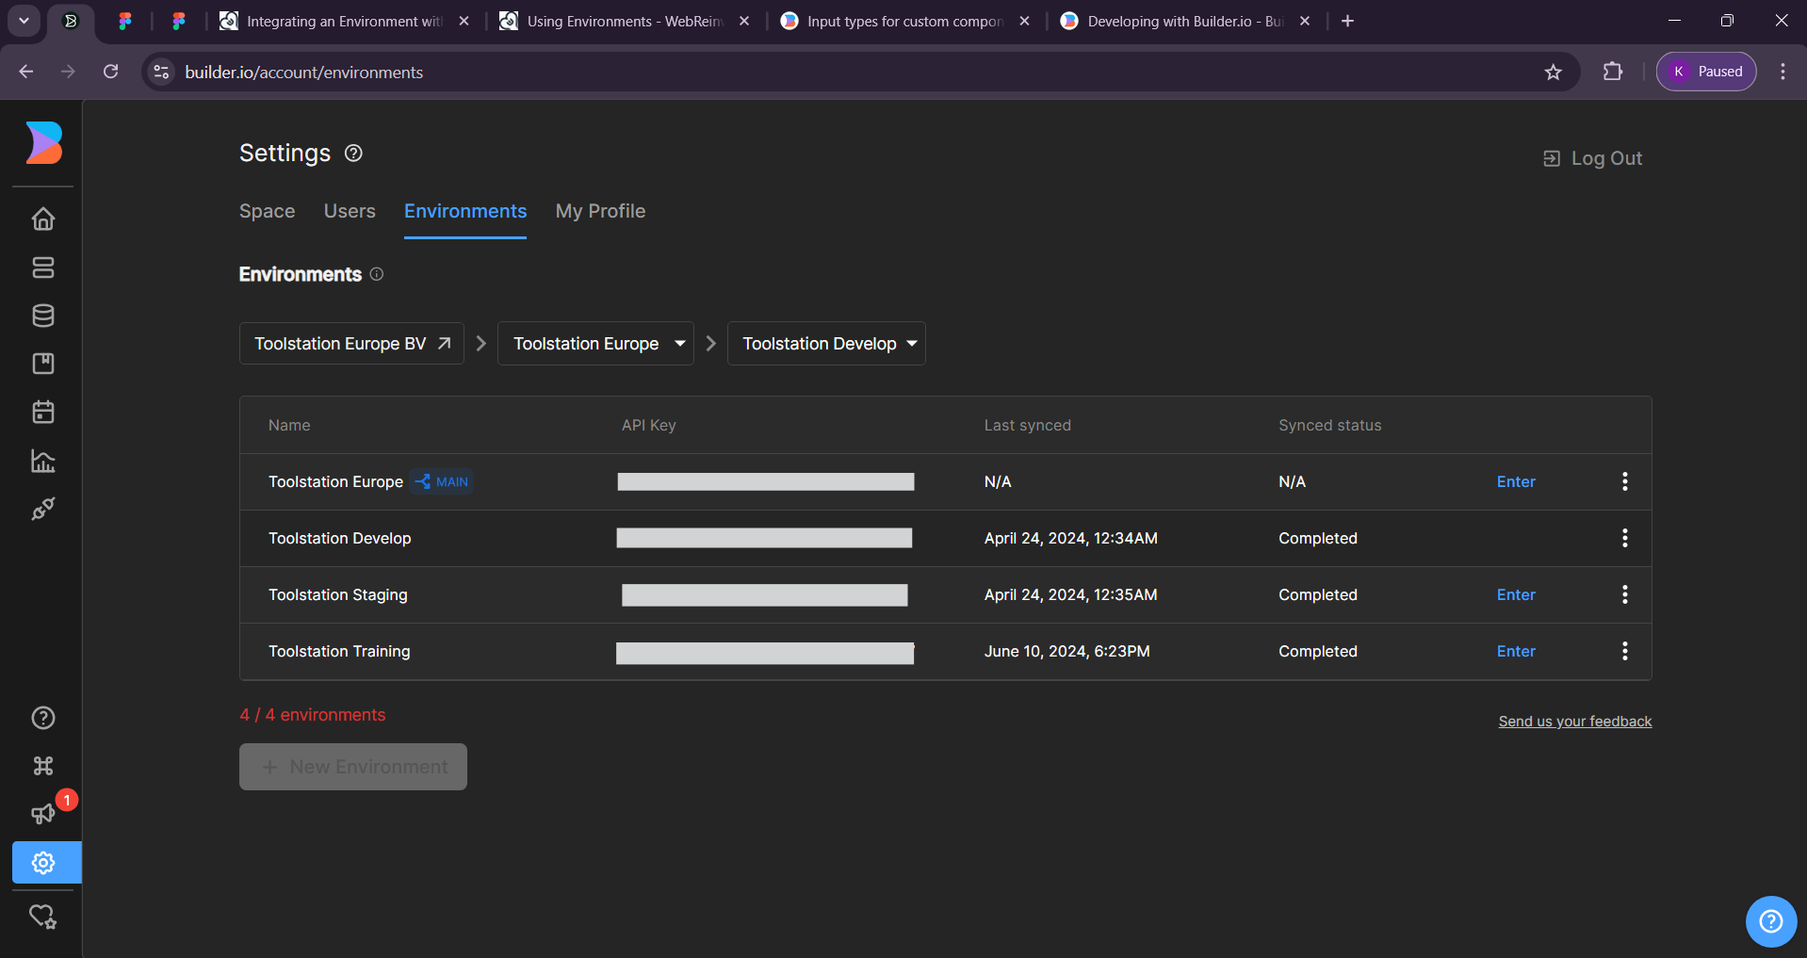Click the plug integrations icon in sidebar
The width and height of the screenshot is (1807, 958).
[x=43, y=509]
